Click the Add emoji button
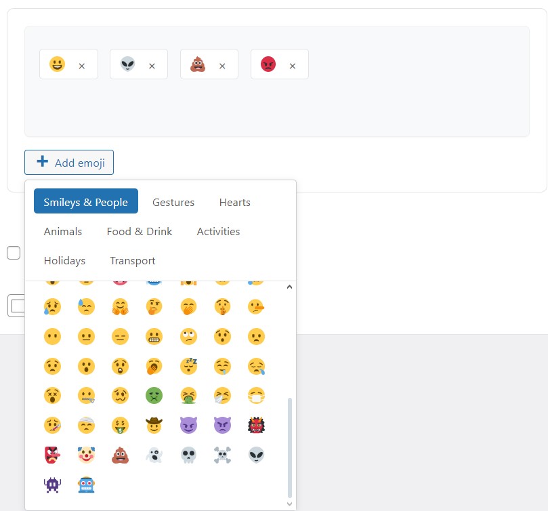Image resolution: width=548 pixels, height=511 pixels. 69,162
